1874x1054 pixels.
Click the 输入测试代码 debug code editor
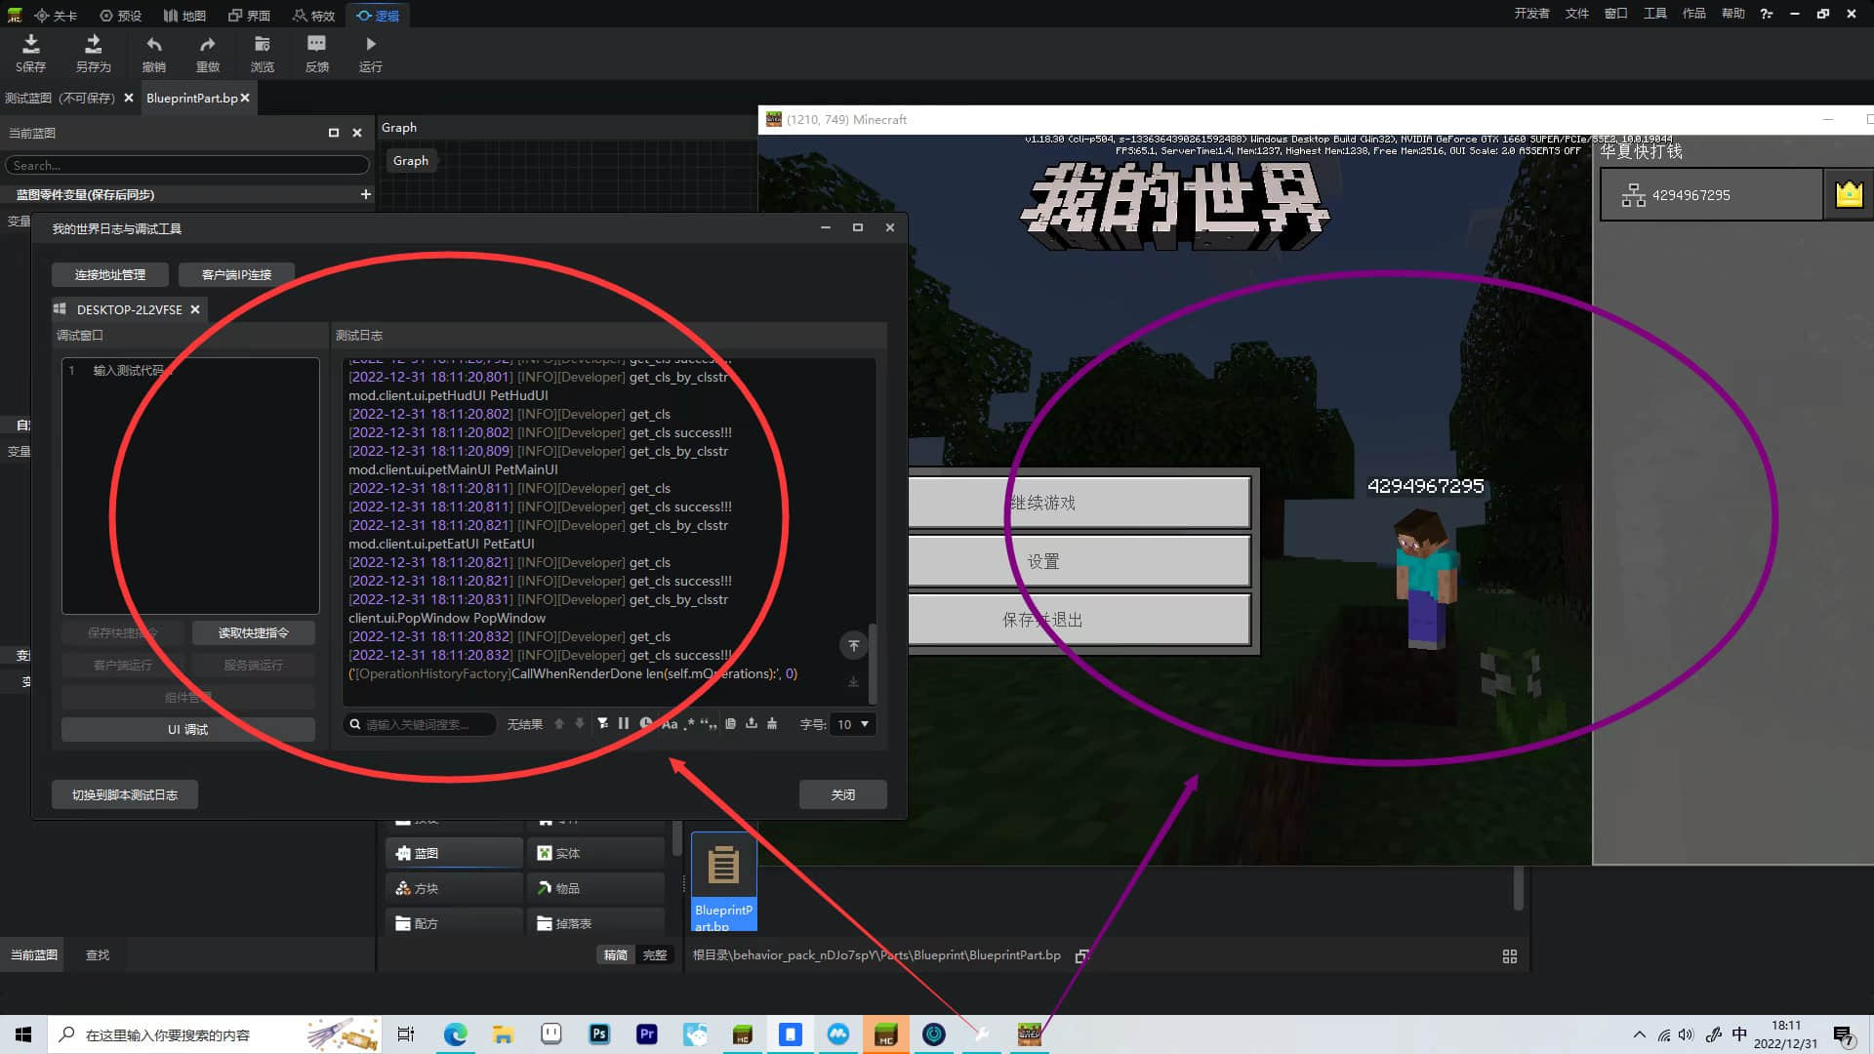pyautogui.click(x=190, y=486)
